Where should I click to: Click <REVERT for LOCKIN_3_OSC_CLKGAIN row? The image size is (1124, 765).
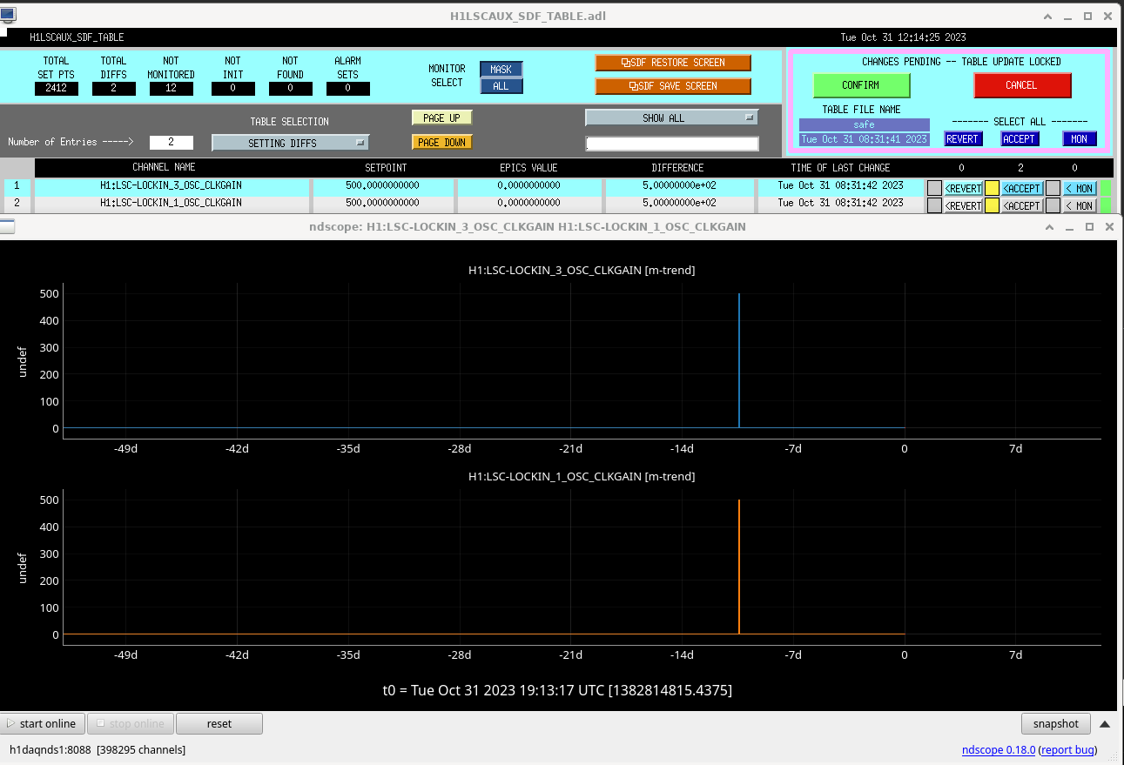(x=963, y=188)
